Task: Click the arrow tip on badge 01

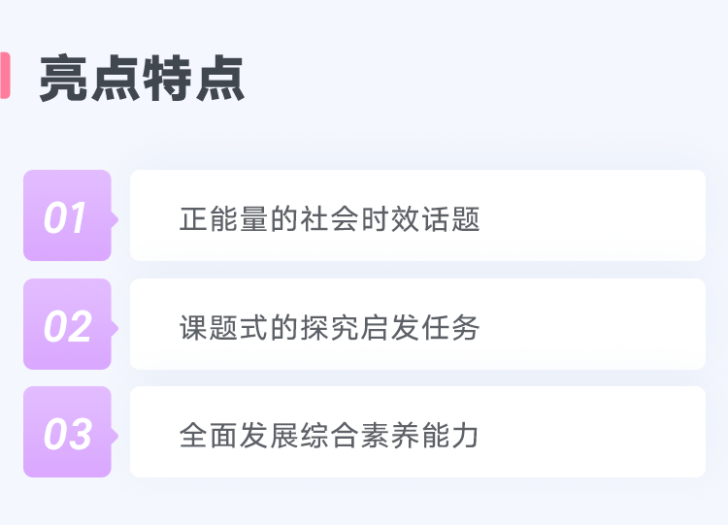Action: tap(115, 219)
